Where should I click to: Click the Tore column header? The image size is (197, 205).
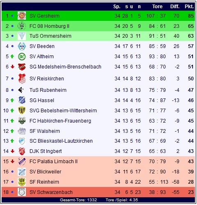pos(157,7)
